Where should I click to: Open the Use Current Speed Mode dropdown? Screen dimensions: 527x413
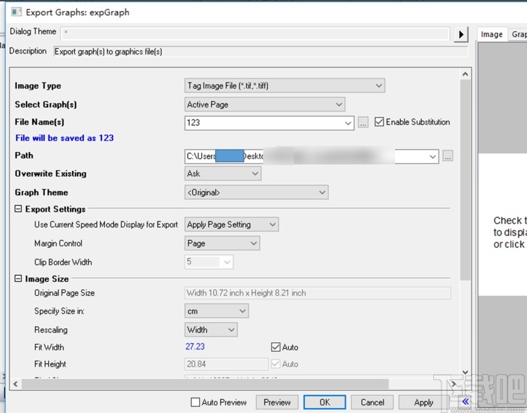coord(232,224)
